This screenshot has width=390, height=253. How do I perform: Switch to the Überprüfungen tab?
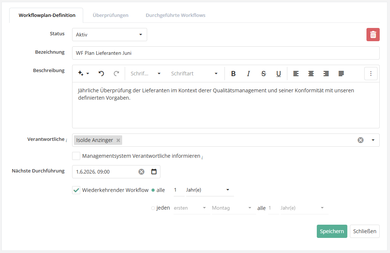[x=110, y=15]
